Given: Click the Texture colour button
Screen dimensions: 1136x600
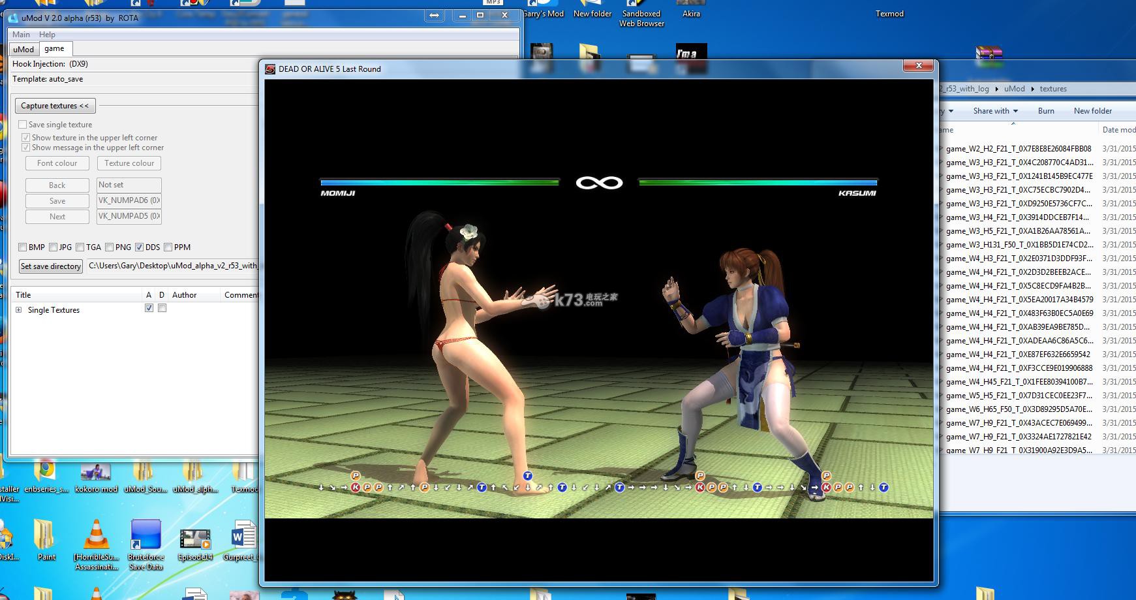Looking at the screenshot, I should click(x=129, y=163).
